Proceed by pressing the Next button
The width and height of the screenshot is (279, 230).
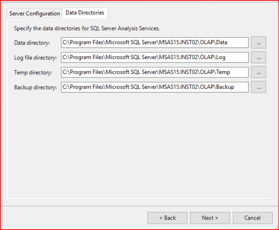pos(210,218)
